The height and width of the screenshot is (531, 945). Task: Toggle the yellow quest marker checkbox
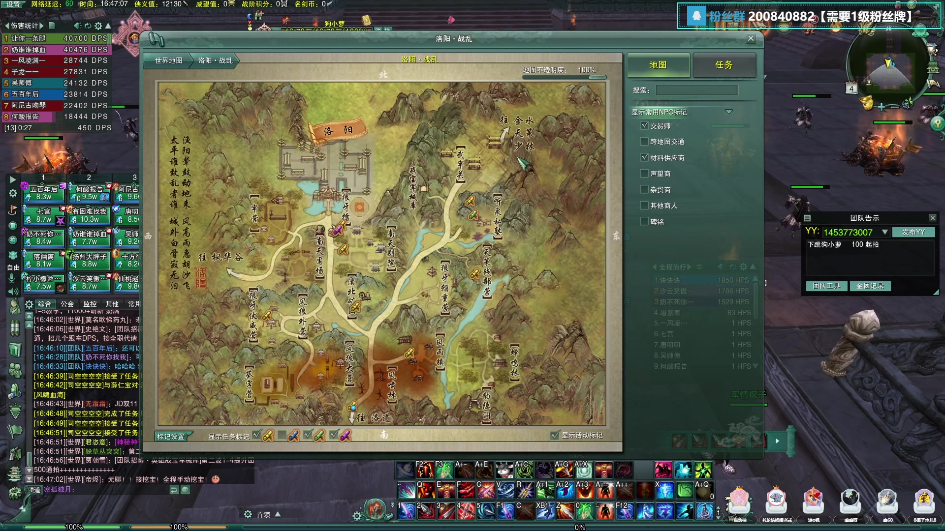tap(256, 435)
